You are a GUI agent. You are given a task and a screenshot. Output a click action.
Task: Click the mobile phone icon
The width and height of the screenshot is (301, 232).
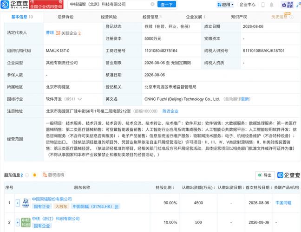click(x=263, y=5)
